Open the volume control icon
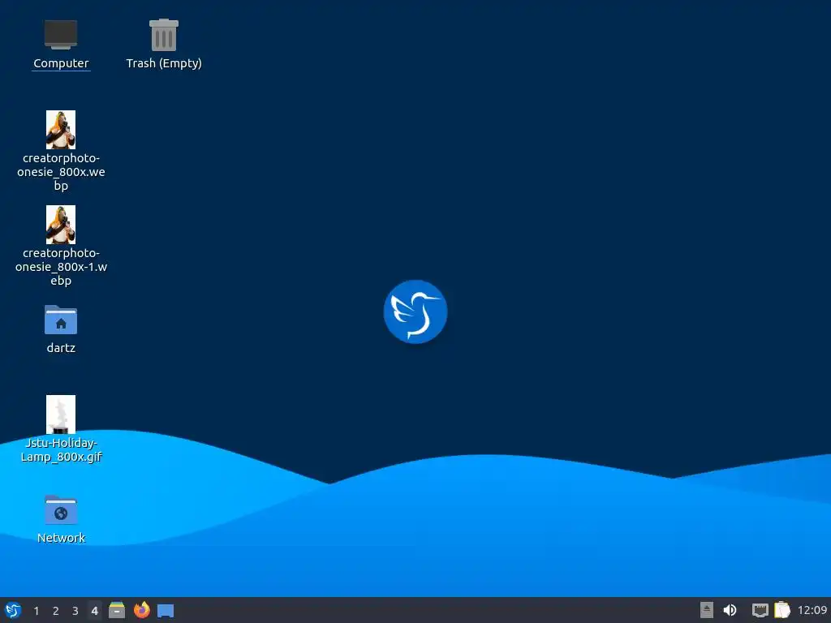This screenshot has width=831, height=623. click(x=730, y=610)
